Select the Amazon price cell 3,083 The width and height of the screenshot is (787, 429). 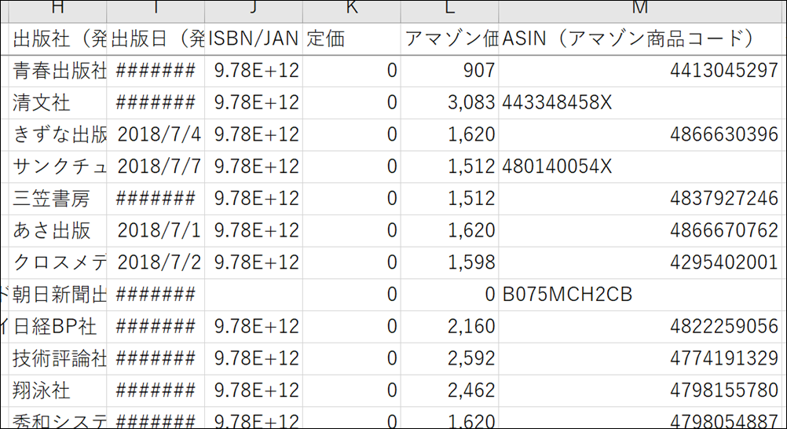449,103
